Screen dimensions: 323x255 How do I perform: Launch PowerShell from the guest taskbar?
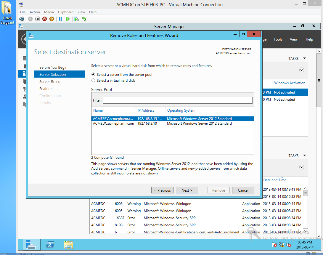click(50, 245)
